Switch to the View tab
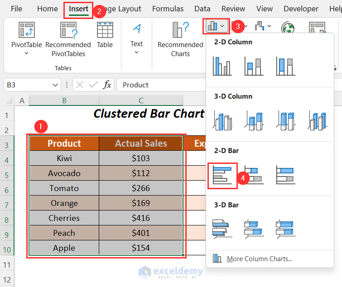 click(265, 9)
